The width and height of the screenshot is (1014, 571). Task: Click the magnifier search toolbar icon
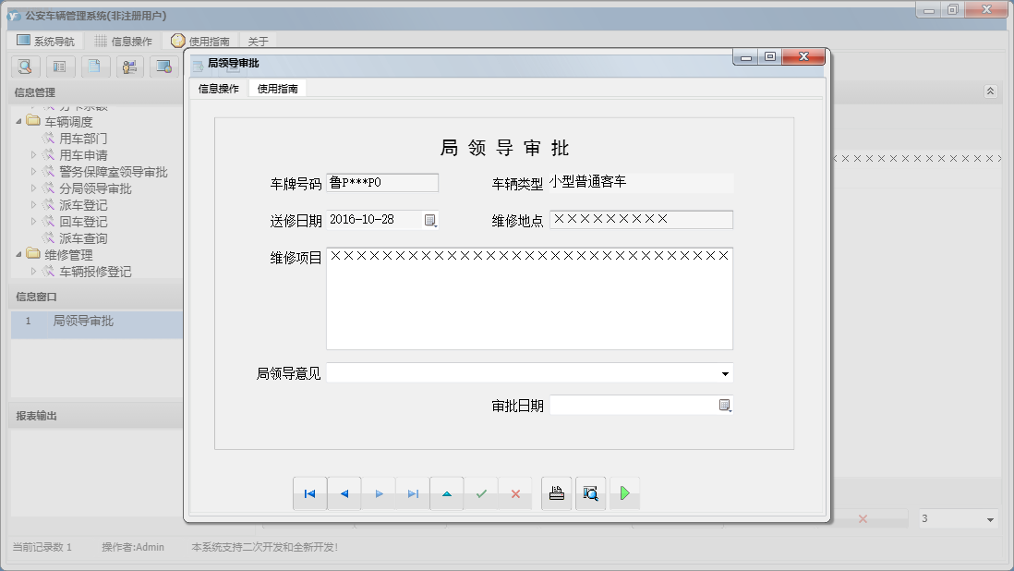coord(25,66)
